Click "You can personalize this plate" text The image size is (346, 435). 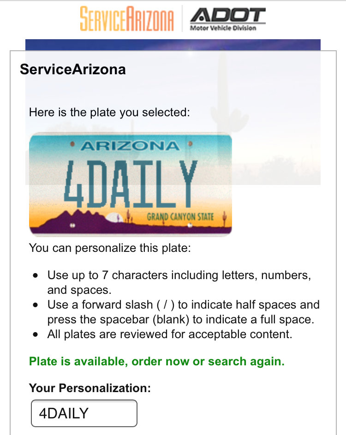[110, 248]
